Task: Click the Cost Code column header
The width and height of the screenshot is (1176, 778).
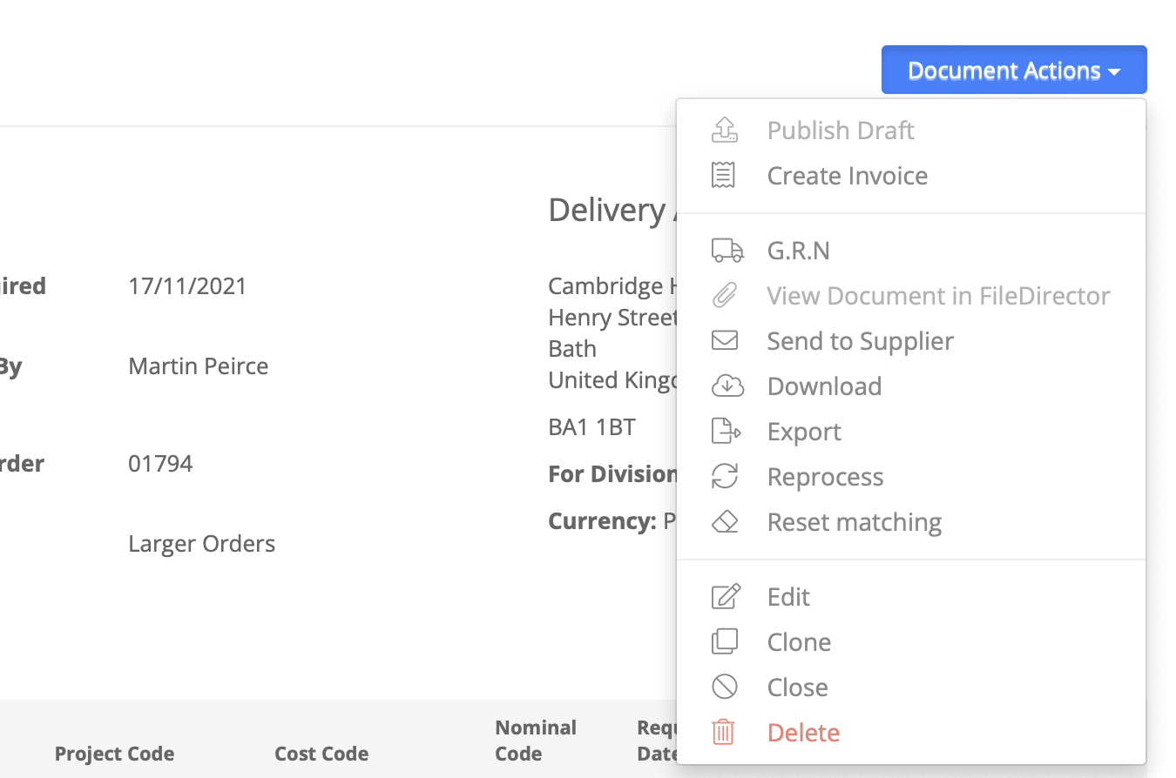Action: tap(321, 754)
